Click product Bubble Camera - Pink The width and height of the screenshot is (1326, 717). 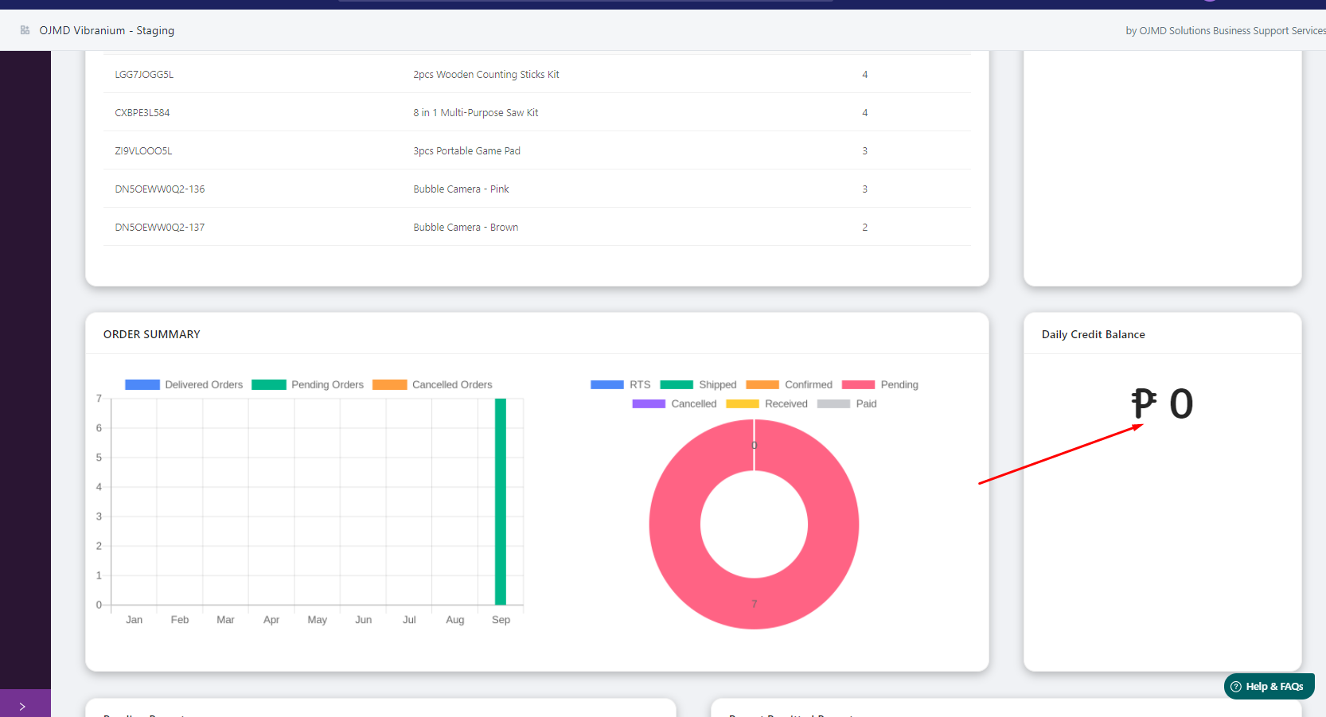[462, 189]
